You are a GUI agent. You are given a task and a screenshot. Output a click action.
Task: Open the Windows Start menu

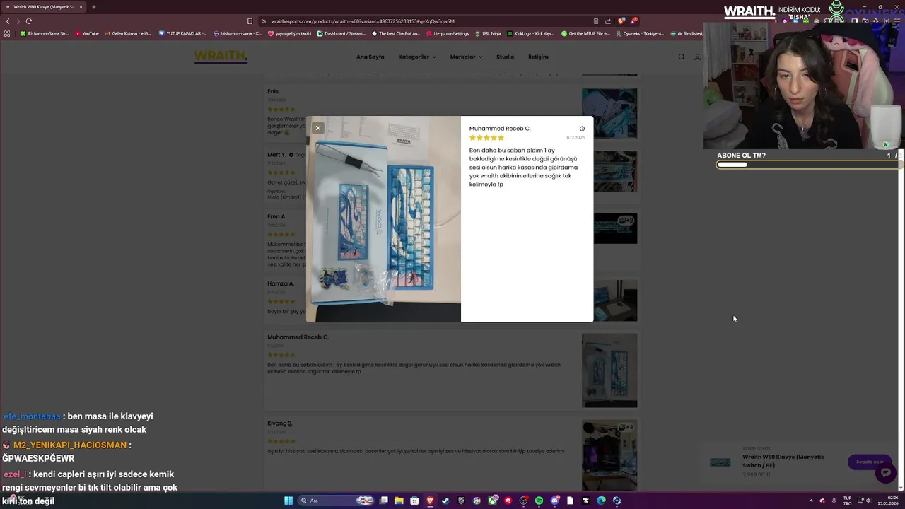pos(288,501)
